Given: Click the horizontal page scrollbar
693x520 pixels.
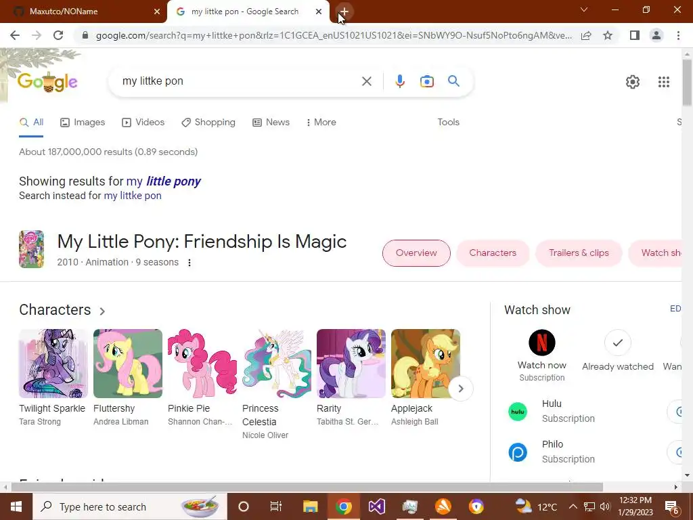Looking at the screenshot, I should pos(307,487).
